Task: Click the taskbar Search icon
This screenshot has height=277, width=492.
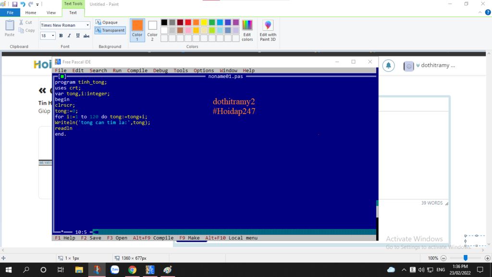Action: pyautogui.click(x=26, y=270)
